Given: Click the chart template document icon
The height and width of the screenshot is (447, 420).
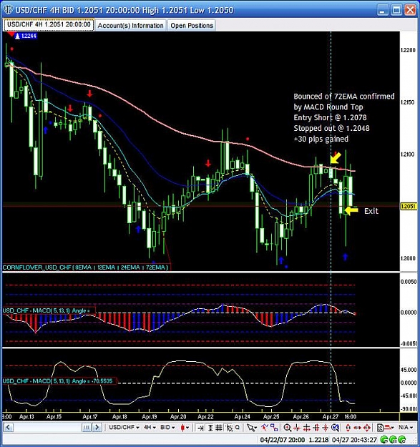Looking at the screenshot, I should [381, 428].
